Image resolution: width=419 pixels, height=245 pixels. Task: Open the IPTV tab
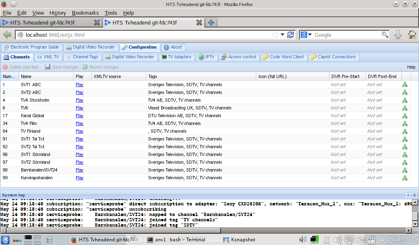coord(207,57)
